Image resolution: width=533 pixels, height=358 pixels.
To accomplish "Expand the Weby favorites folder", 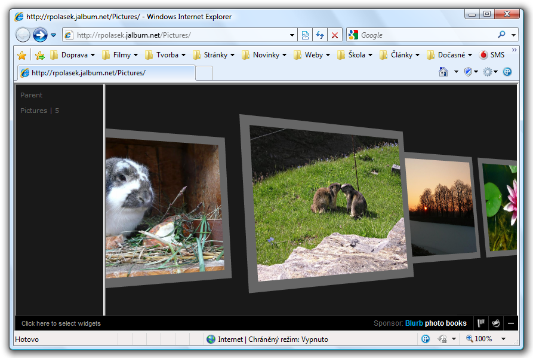I will 312,55.
